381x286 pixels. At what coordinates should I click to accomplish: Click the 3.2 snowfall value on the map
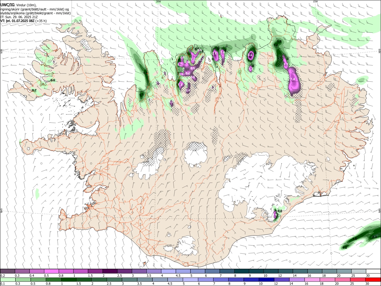tap(250, 55)
